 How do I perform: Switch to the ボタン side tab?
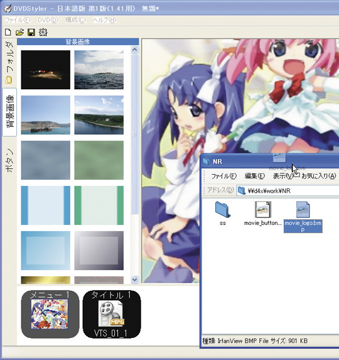(9, 161)
